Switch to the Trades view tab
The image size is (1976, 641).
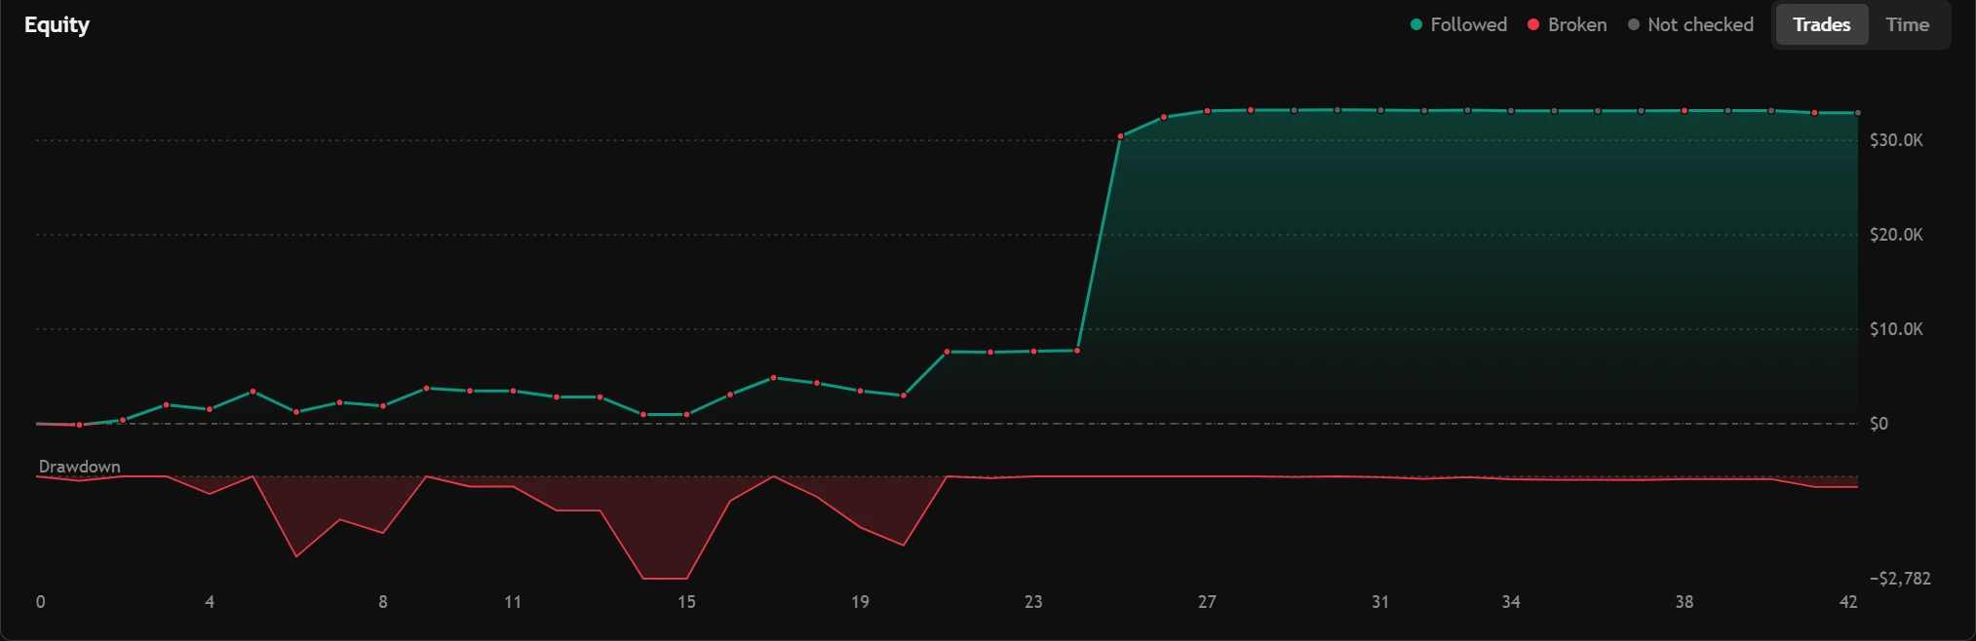pos(1821,24)
